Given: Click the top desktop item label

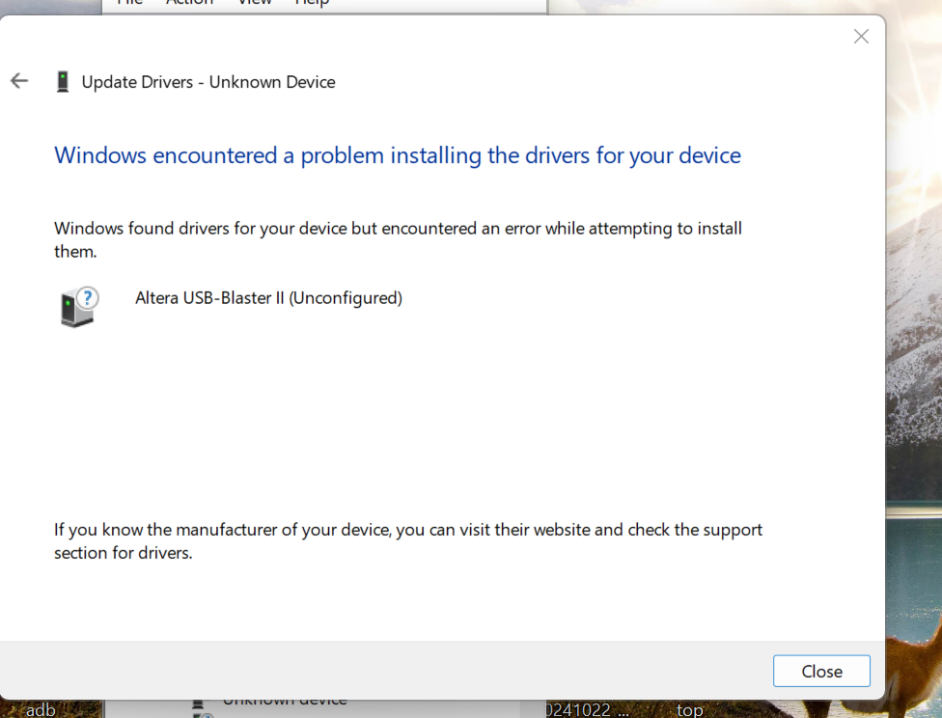Looking at the screenshot, I should coord(690,710).
